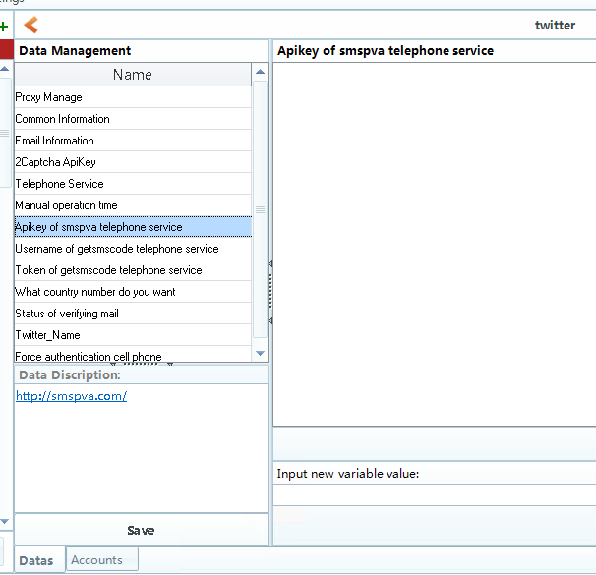Click the green plus icon
The image size is (596, 575).
pos(4,26)
